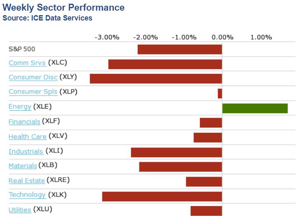Click the Consumer Disc red bar
The height and width of the screenshot is (216, 301).
[x=156, y=79]
